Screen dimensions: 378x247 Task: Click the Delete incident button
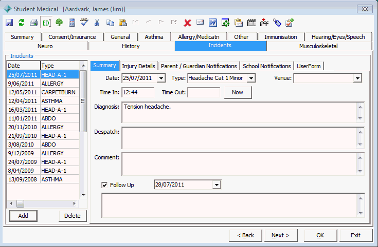pos(73,216)
